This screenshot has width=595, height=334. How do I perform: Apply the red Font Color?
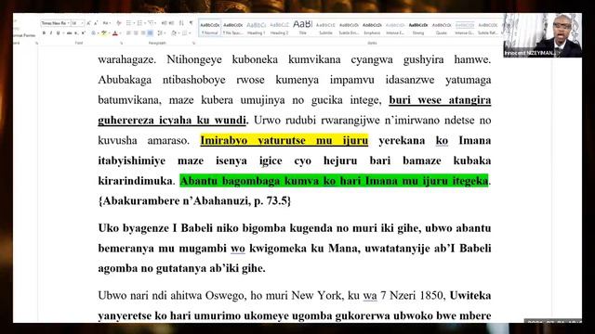[115, 33]
